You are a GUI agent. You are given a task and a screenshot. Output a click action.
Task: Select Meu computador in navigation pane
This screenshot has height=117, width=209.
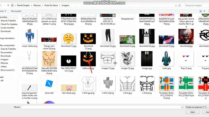[x=7, y=45]
